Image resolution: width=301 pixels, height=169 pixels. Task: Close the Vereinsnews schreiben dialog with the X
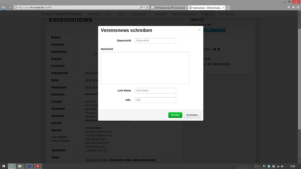(x=199, y=30)
